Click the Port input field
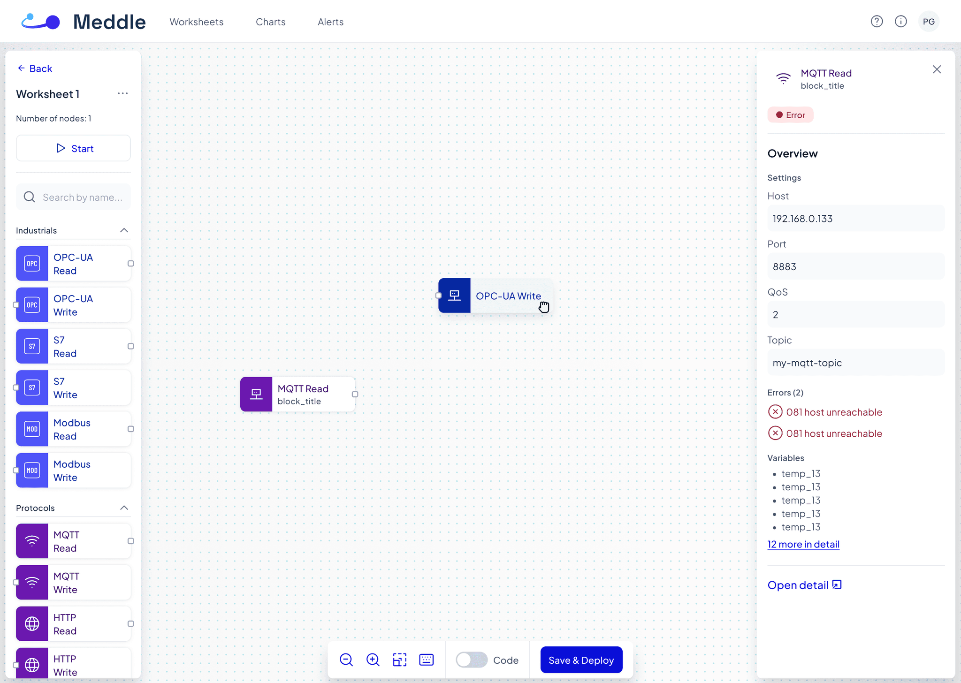Screen dimensions: 961x683 point(856,266)
